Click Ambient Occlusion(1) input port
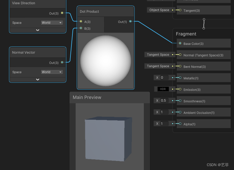 click(x=180, y=112)
